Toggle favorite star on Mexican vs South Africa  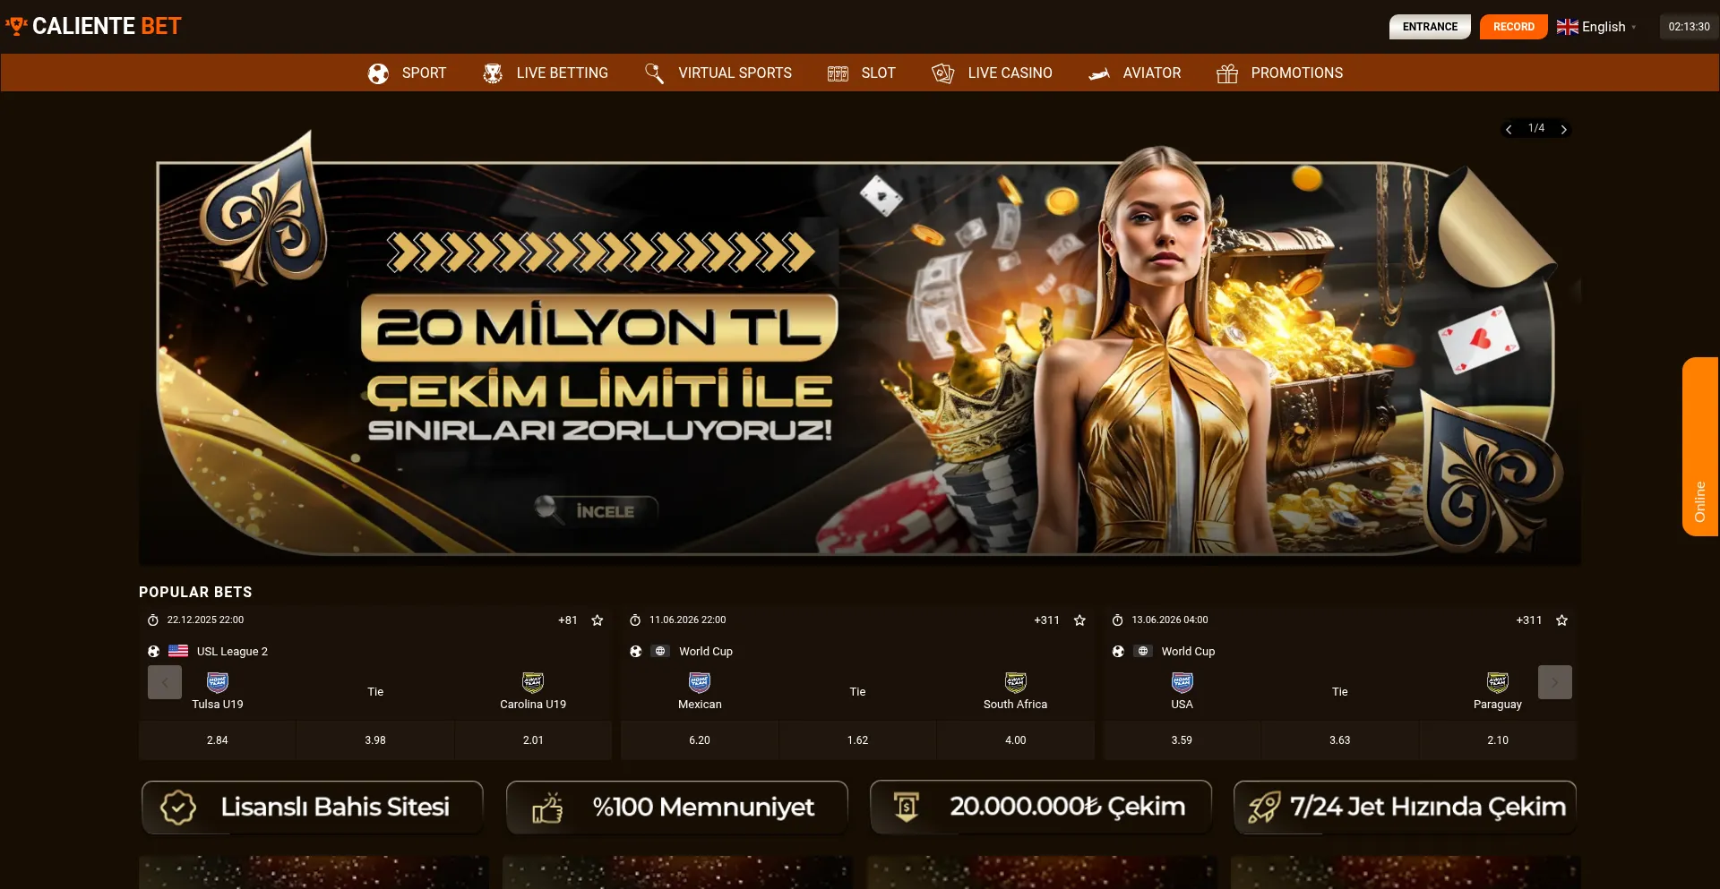pos(1079,620)
